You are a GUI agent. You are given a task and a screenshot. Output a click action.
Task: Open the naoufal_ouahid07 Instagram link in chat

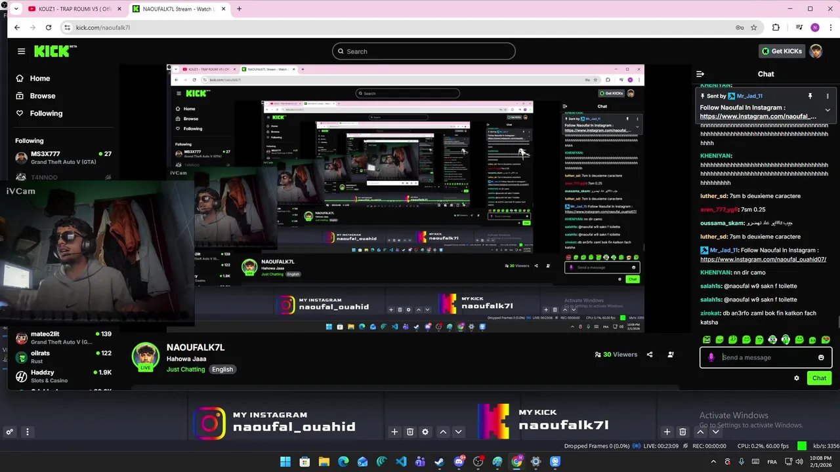pyautogui.click(x=763, y=260)
